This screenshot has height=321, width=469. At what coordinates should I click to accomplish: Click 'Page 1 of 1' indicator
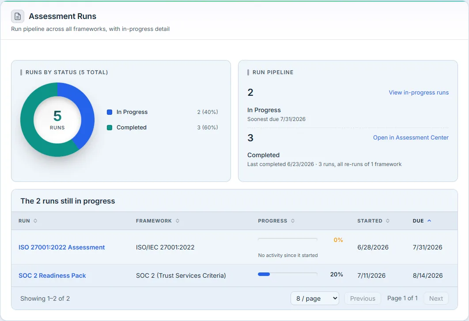coord(402,298)
